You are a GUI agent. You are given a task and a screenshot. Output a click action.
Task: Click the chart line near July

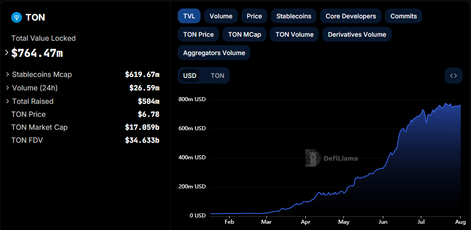pos(421,113)
